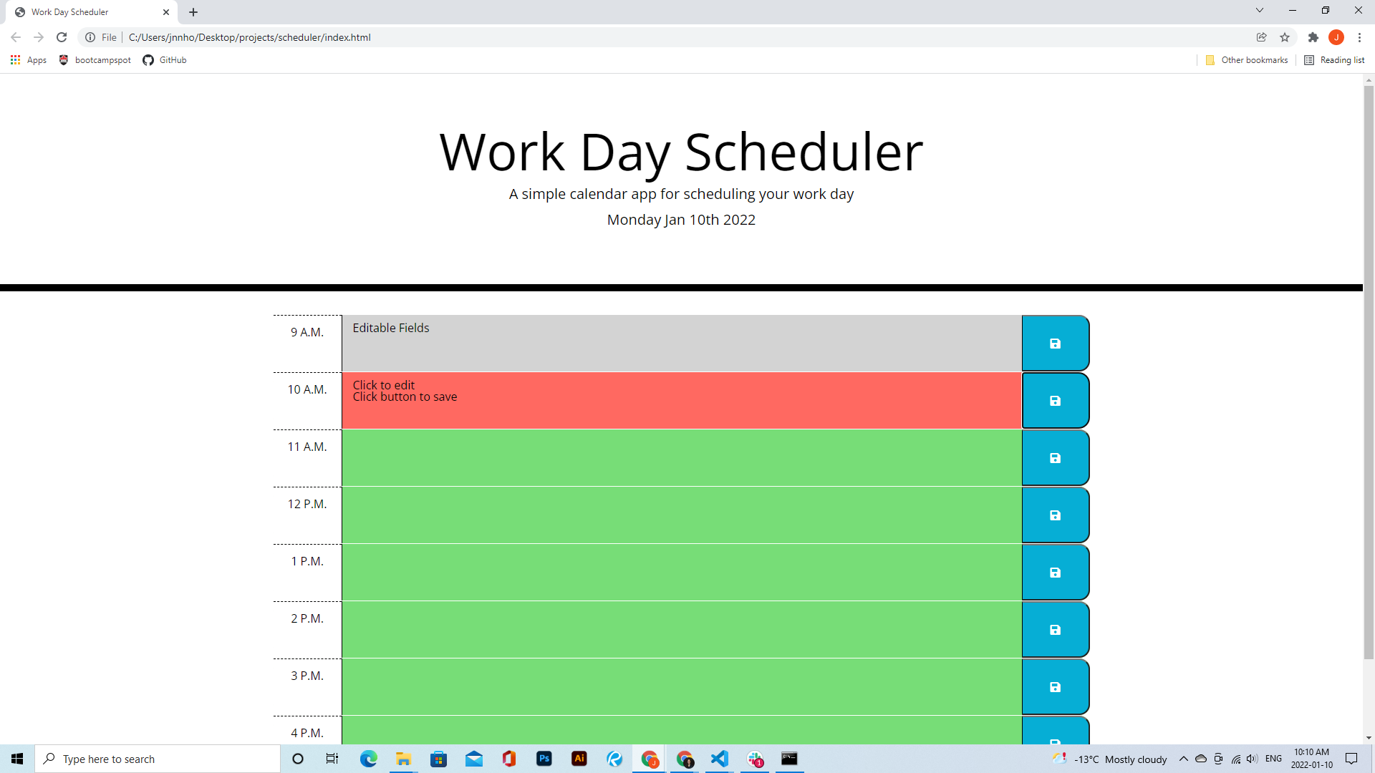The height and width of the screenshot is (773, 1375).
Task: Open Photoshop from the taskbar
Action: coord(544,759)
